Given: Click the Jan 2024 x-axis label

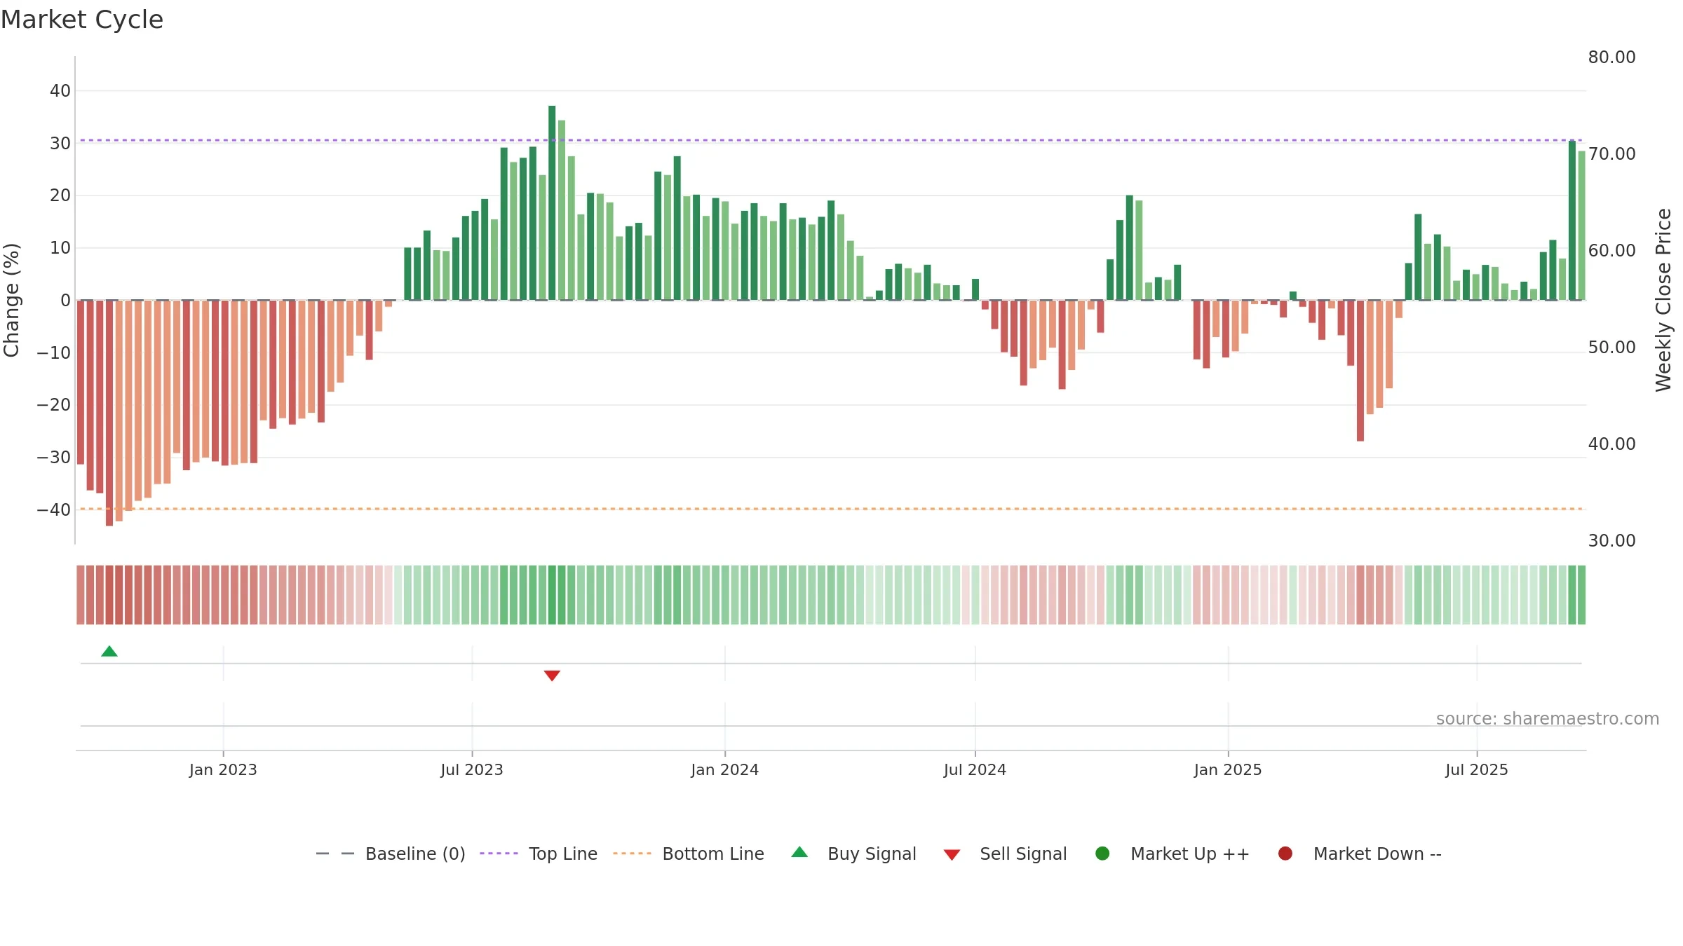Looking at the screenshot, I should tap(725, 769).
